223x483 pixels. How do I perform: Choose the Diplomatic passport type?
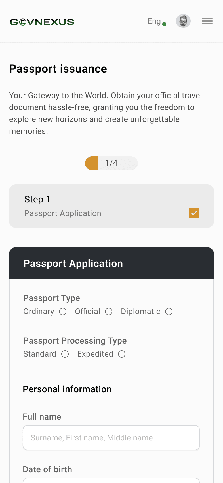pyautogui.click(x=169, y=312)
